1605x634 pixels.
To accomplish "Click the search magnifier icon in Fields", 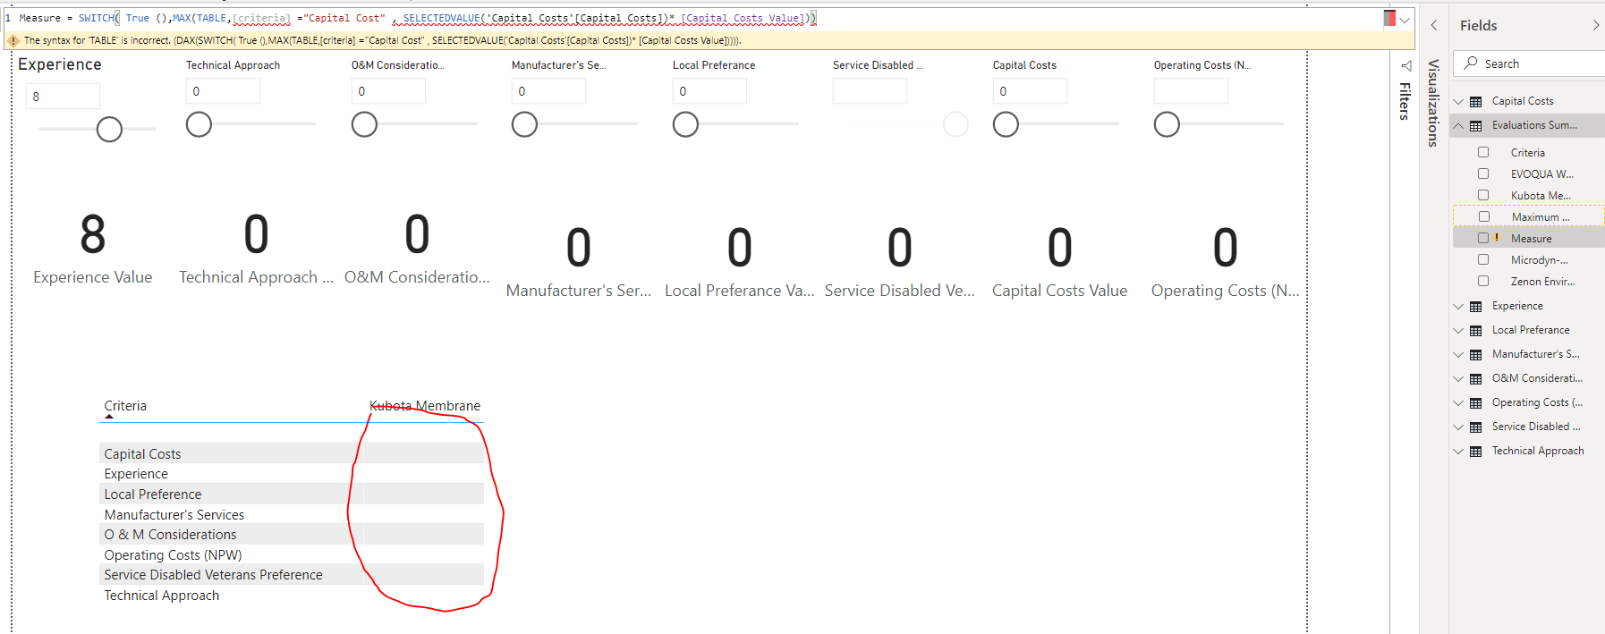I will [1471, 63].
